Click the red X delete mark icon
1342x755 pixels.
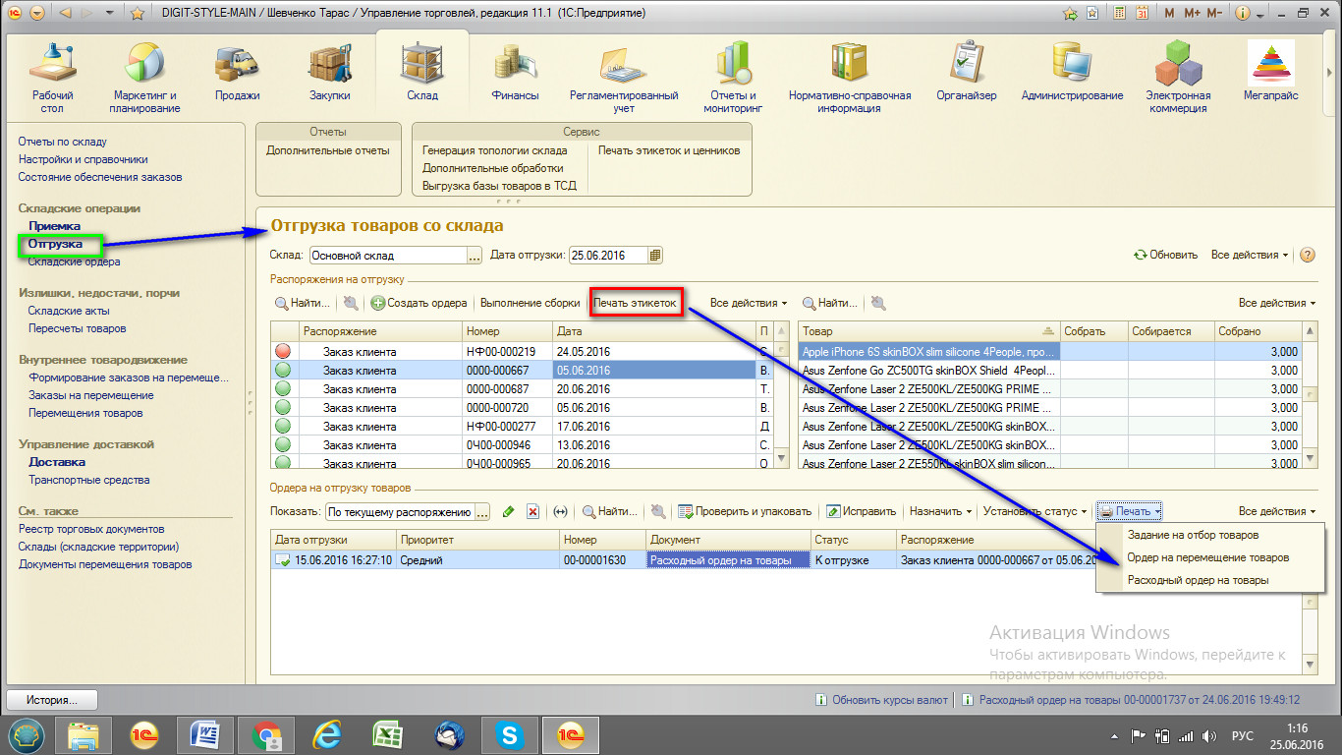click(x=532, y=511)
